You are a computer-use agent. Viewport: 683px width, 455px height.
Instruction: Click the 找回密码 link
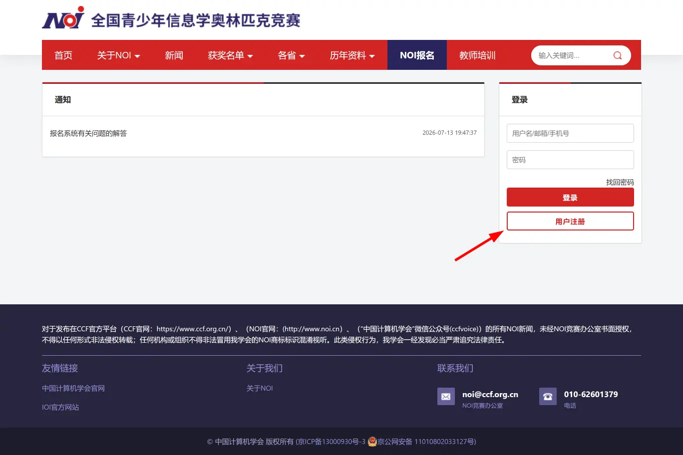[x=620, y=182]
